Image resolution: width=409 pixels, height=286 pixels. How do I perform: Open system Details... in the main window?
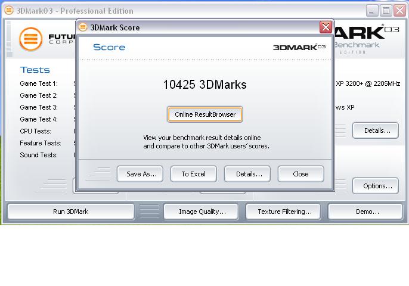pyautogui.click(x=376, y=130)
